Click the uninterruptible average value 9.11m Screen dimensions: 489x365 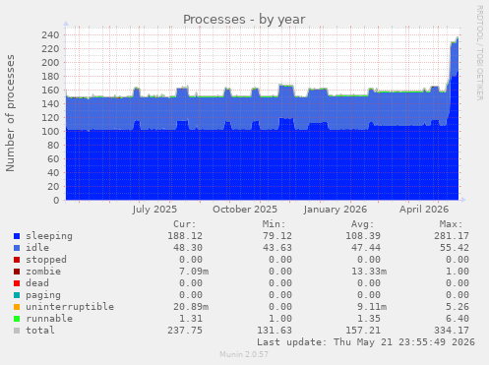pyautogui.click(x=372, y=307)
